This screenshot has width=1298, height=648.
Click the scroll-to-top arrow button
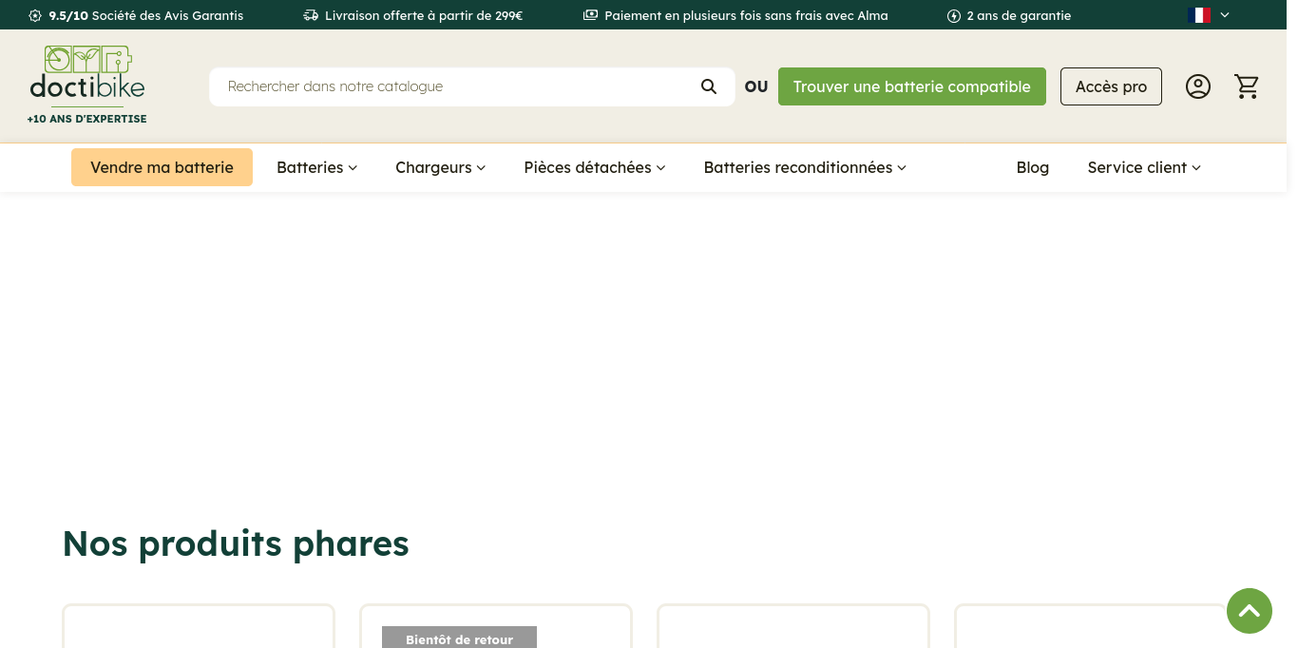[1249, 611]
